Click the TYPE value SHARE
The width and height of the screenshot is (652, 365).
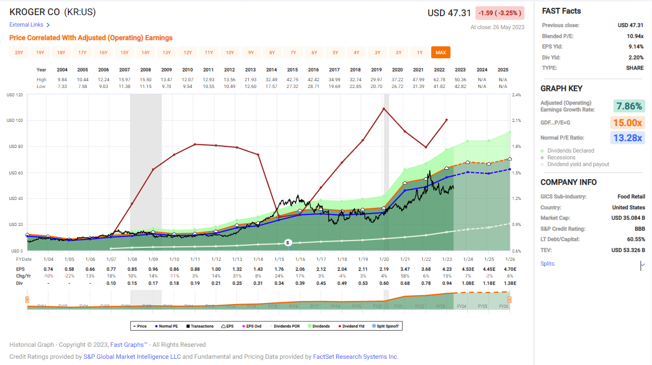click(x=635, y=68)
